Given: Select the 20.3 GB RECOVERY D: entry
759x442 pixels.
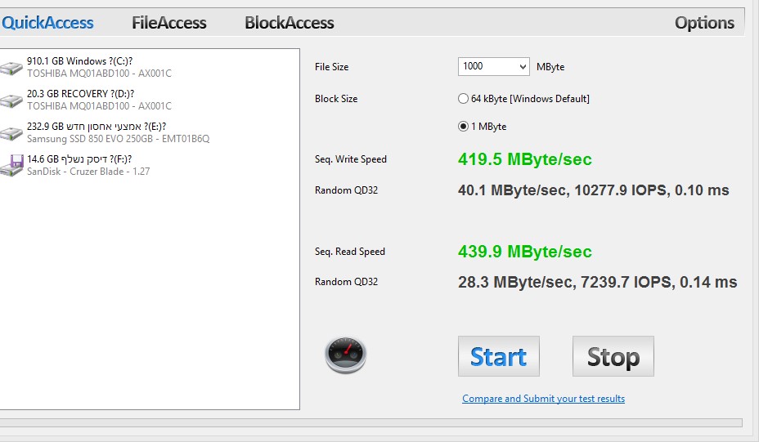Looking at the screenshot, I should coord(80,94).
